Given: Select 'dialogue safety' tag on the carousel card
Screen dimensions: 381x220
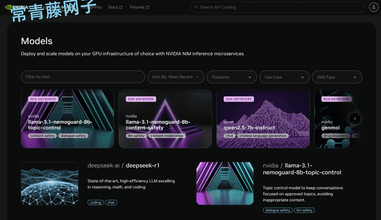Looking at the screenshot, I should (73, 136).
